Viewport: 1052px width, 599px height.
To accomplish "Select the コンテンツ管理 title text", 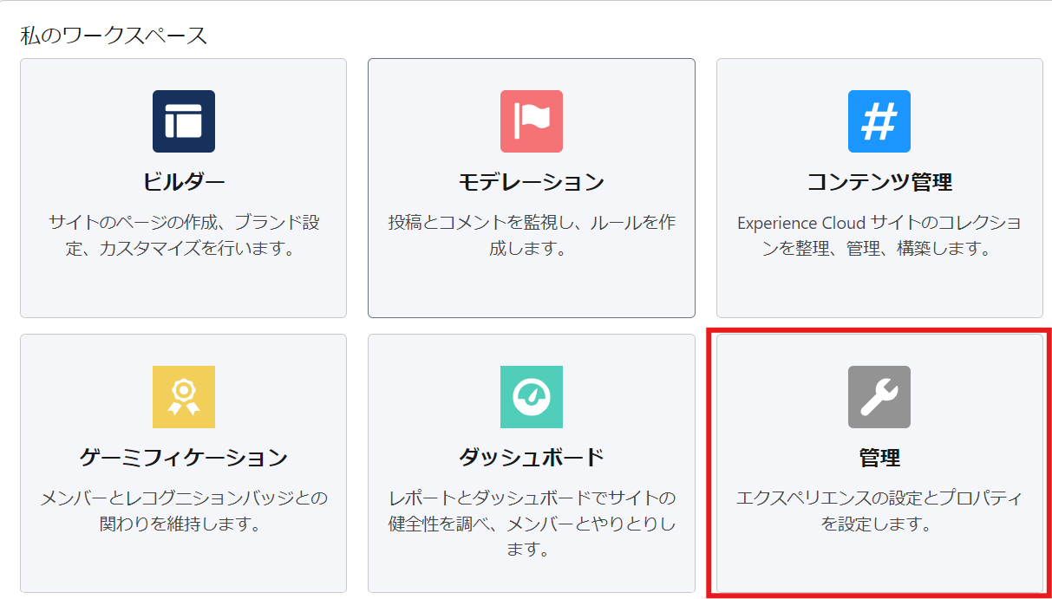I will pos(879,182).
